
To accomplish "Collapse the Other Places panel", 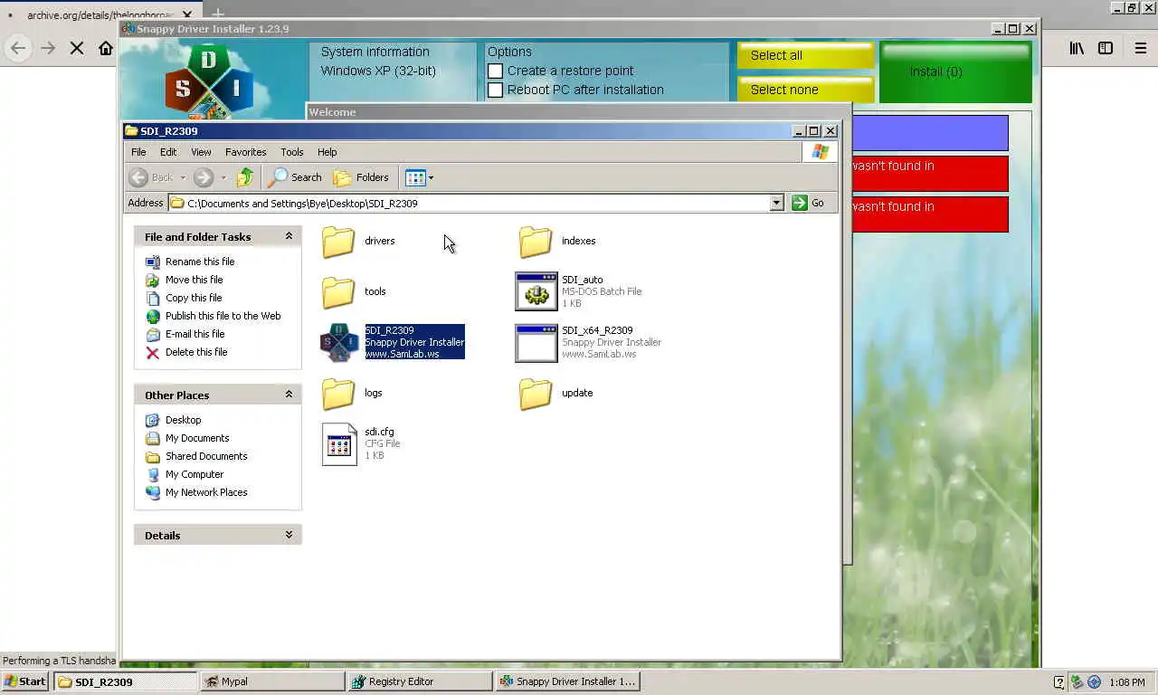I will [x=289, y=395].
